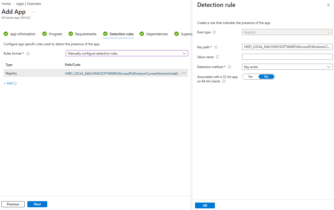Click the Detection method info icon

[229, 67]
